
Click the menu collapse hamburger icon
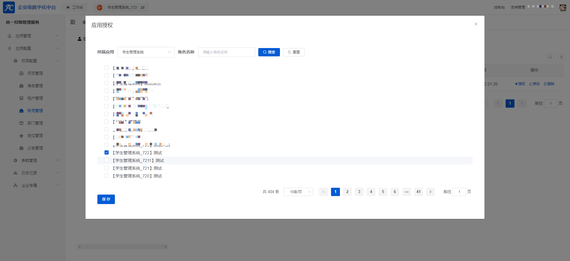[73, 22]
